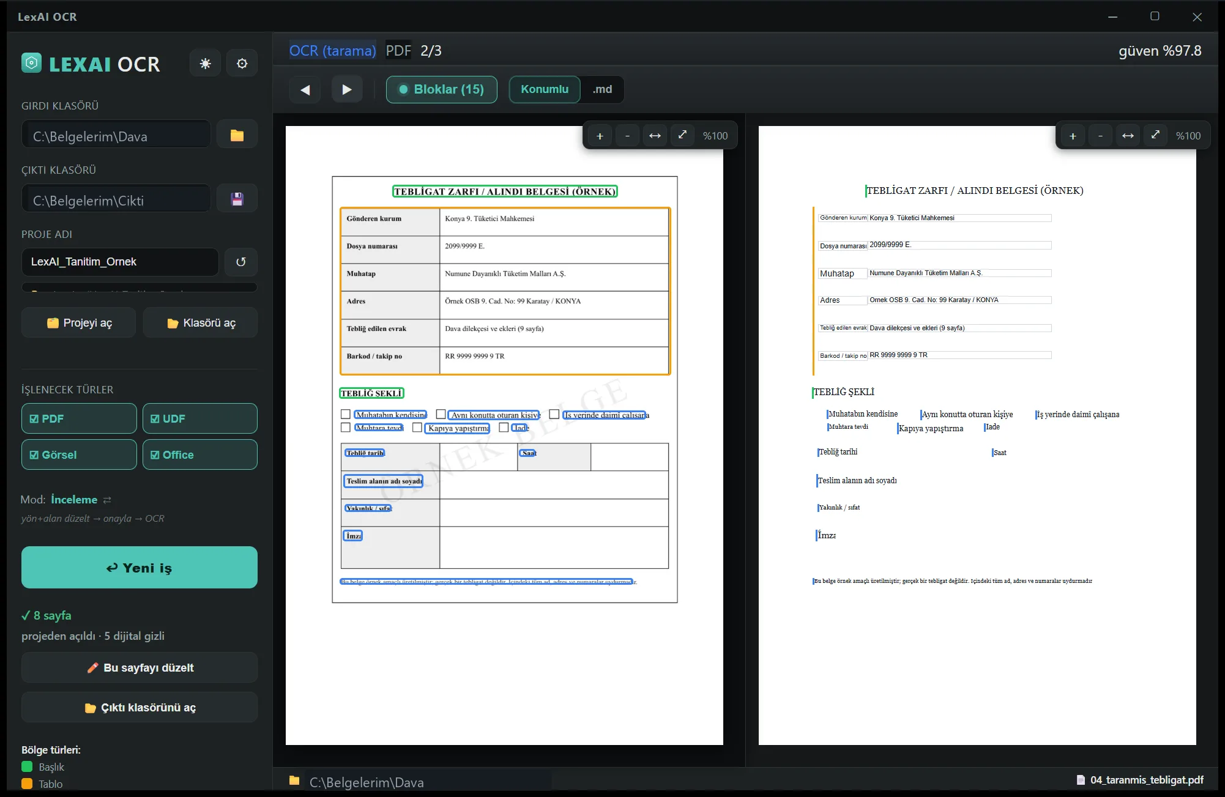Open settings with the gear icon
This screenshot has height=797, width=1225.
click(x=242, y=64)
